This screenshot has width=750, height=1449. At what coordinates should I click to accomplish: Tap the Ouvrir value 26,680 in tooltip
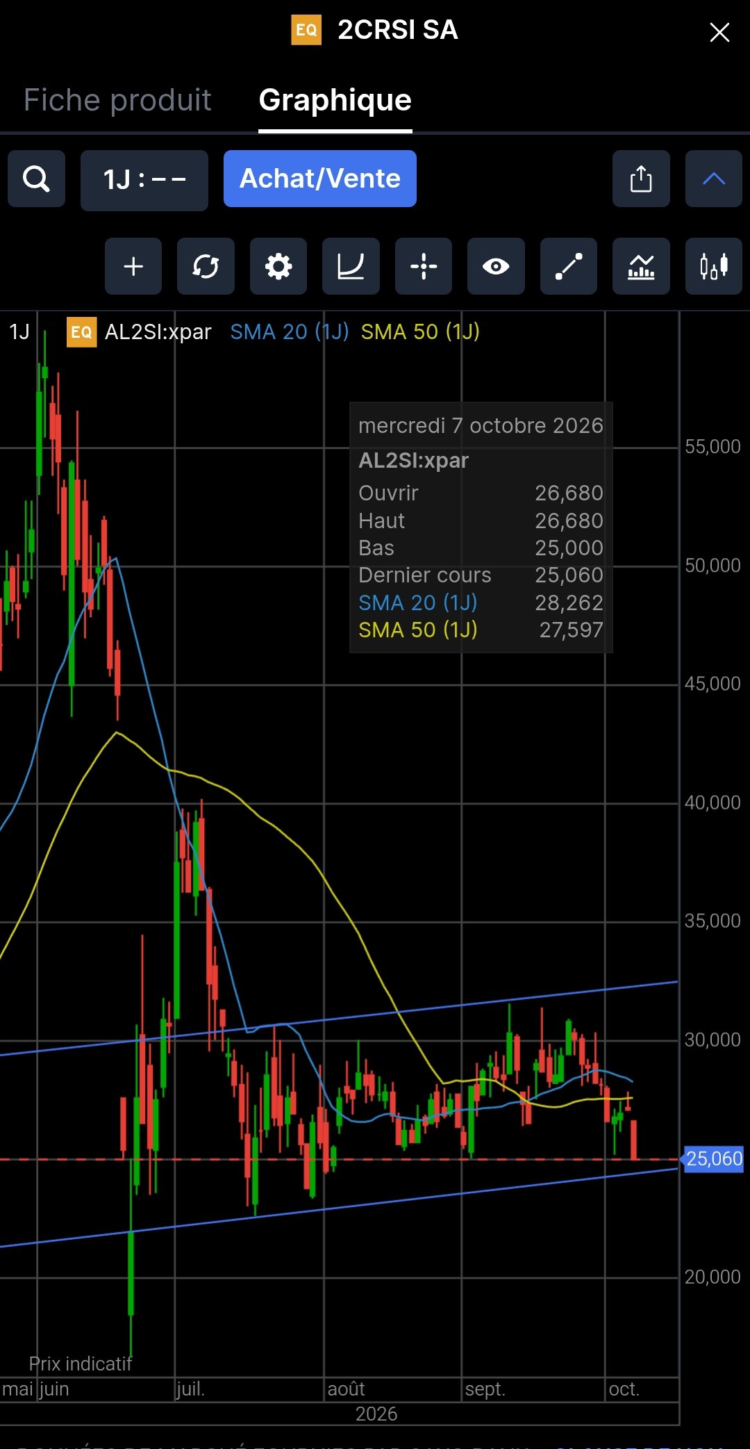click(x=569, y=493)
